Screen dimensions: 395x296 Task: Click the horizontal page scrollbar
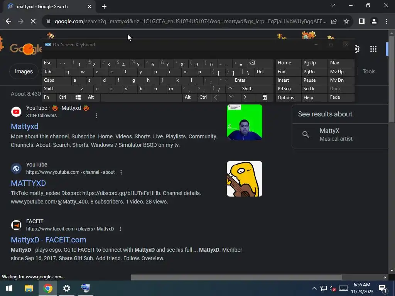236,277
